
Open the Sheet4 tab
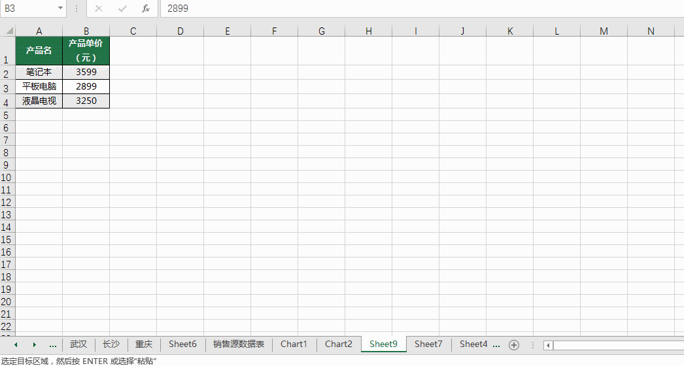pyautogui.click(x=473, y=344)
